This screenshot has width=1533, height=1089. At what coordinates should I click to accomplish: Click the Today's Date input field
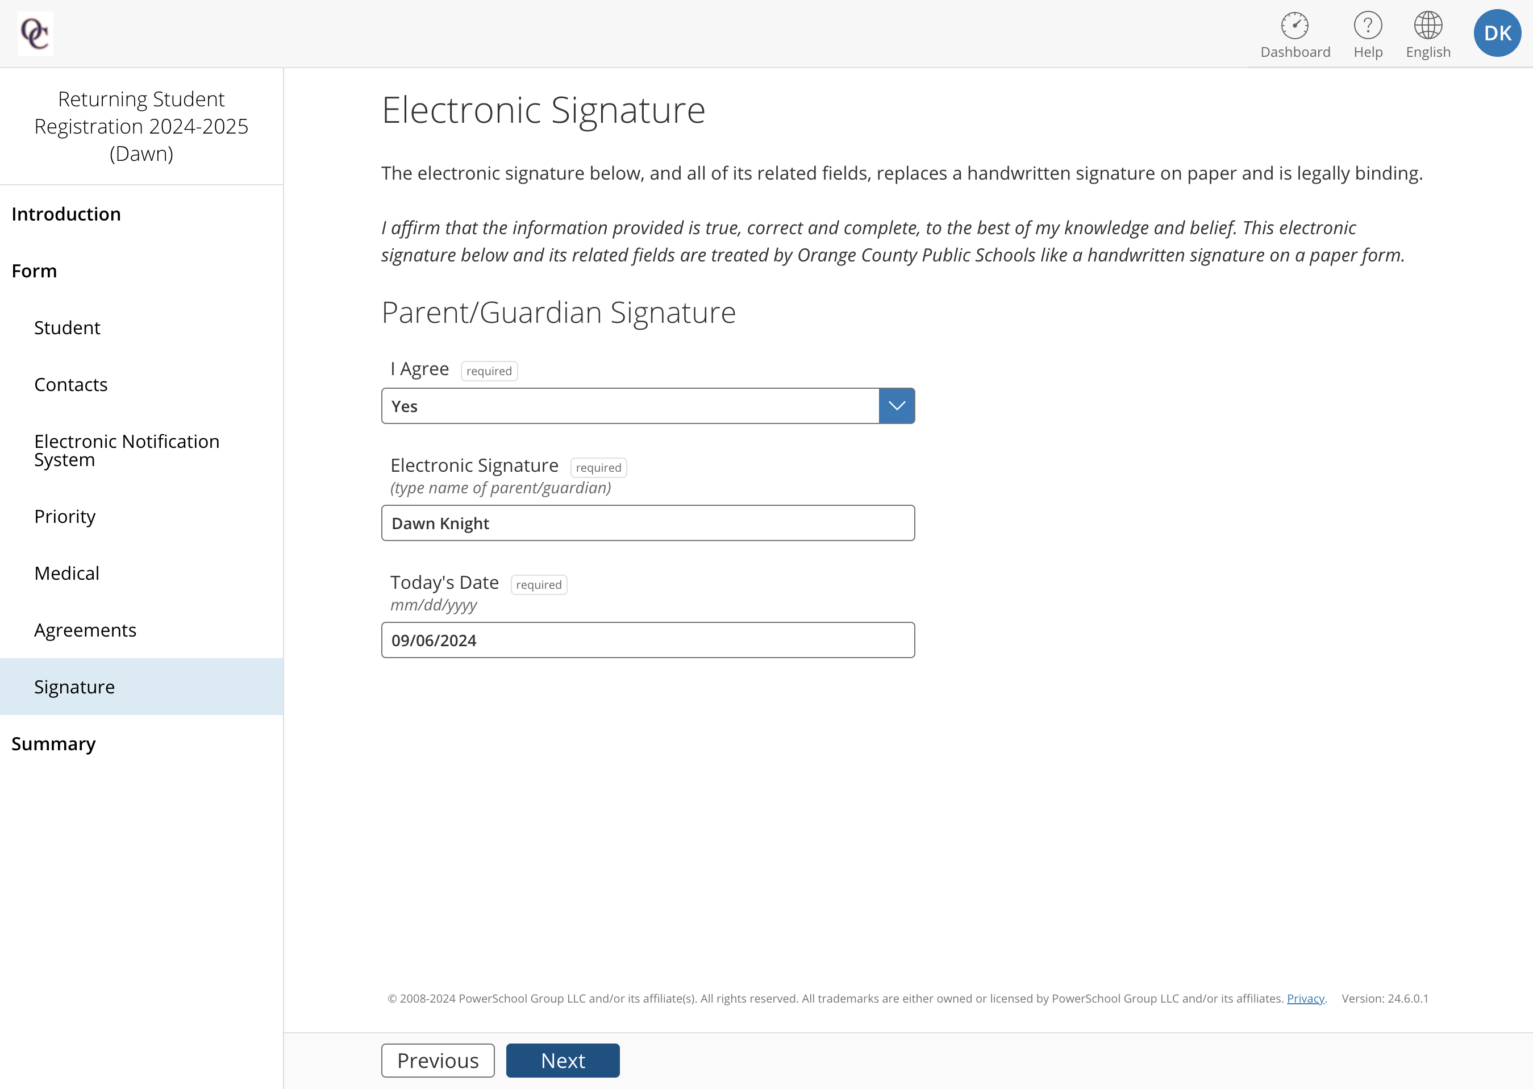(x=648, y=640)
